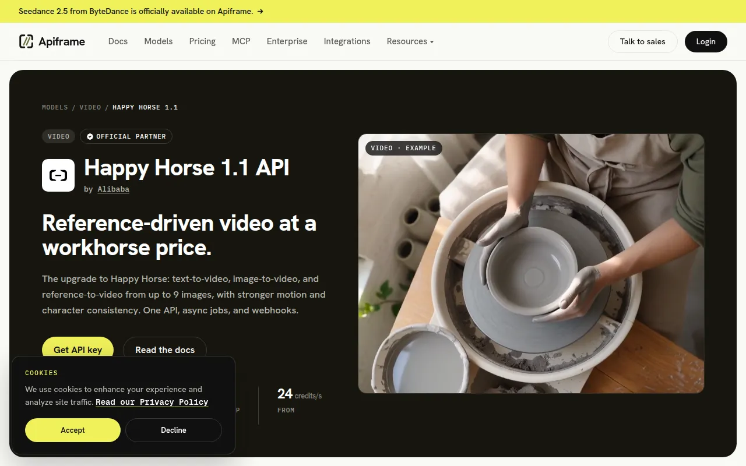Click the Login button

pos(706,41)
